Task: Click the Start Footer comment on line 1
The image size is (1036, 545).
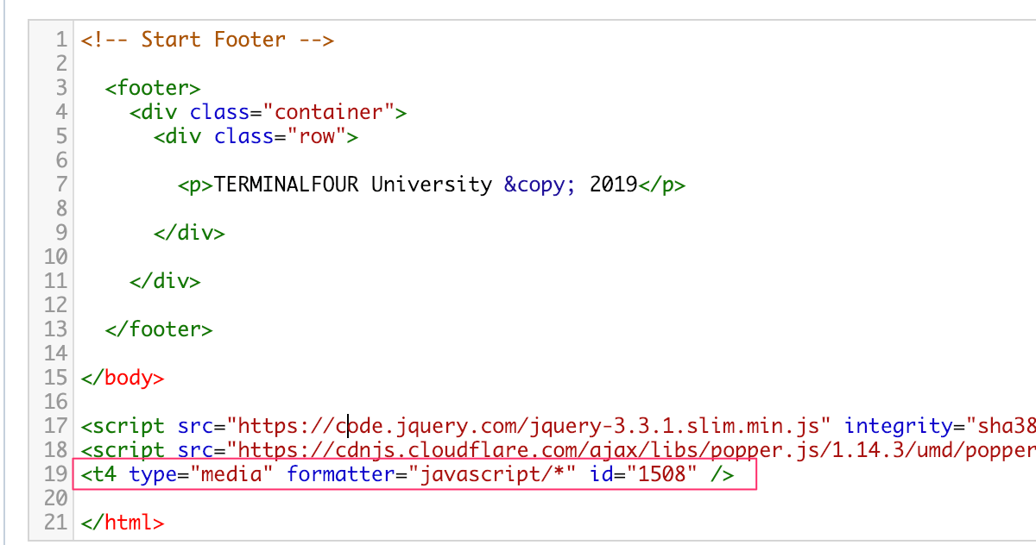Action: coord(207,40)
